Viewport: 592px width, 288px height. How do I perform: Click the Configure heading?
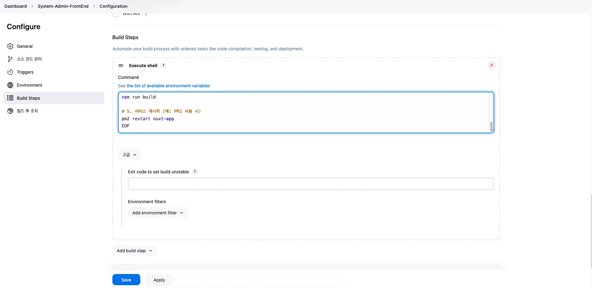pos(24,27)
